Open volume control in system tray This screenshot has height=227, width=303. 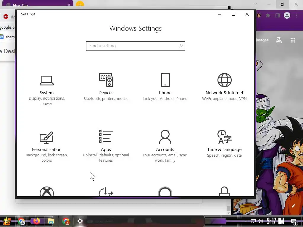(x=260, y=221)
